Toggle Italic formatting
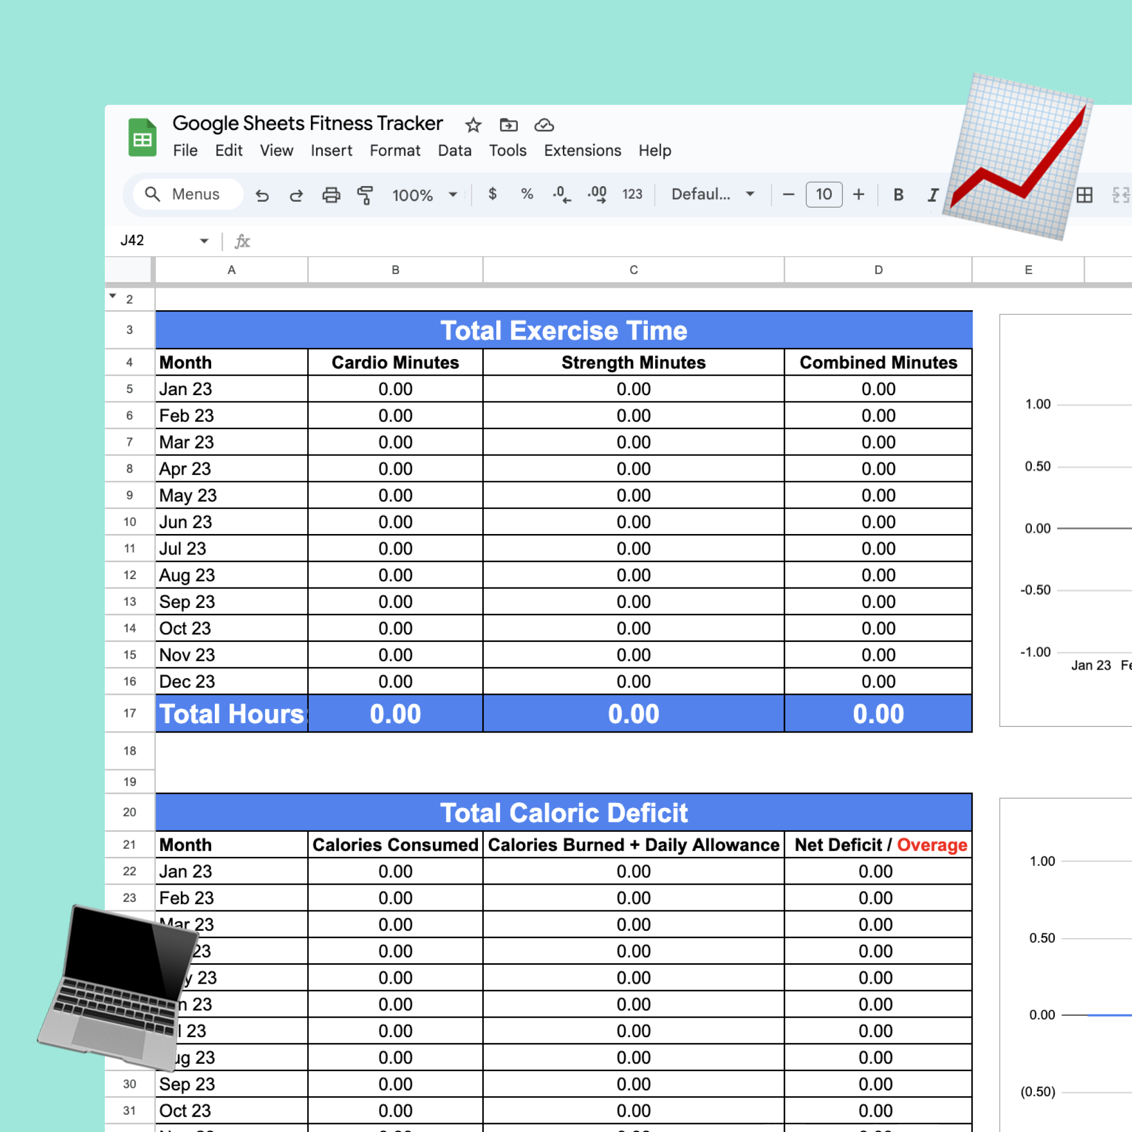This screenshot has width=1132, height=1132. click(932, 194)
